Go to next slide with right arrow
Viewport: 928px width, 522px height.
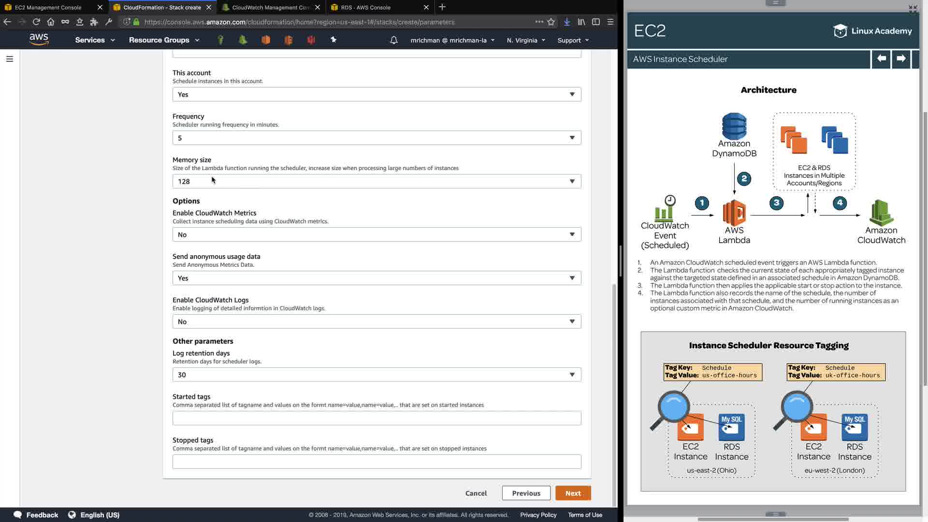click(x=901, y=58)
